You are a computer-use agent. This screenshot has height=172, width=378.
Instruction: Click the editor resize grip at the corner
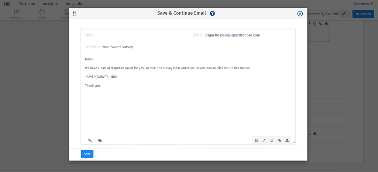(293, 142)
